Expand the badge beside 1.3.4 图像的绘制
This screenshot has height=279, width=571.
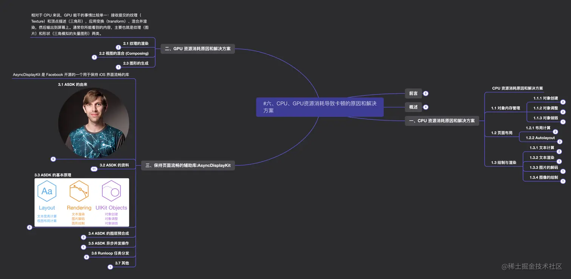coord(563,181)
